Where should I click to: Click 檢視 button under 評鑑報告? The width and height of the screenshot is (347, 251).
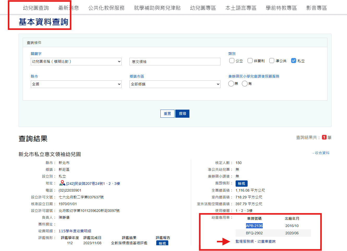[162, 243]
